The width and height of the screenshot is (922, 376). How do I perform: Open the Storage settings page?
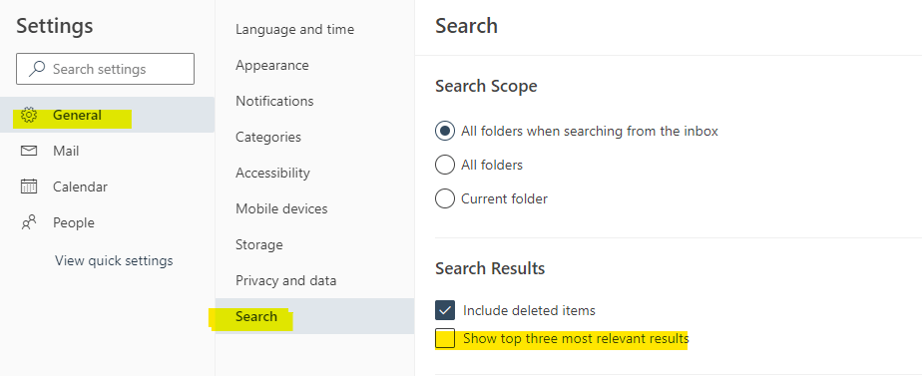coord(259,244)
